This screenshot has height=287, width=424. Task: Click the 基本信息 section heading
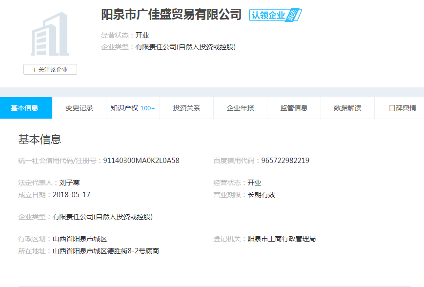pyautogui.click(x=40, y=140)
